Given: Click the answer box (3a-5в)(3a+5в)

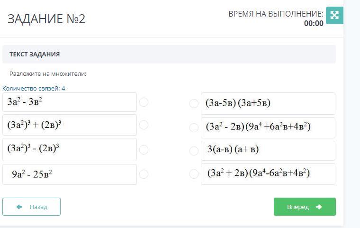Looking at the screenshot, I should pyautogui.click(x=268, y=103).
